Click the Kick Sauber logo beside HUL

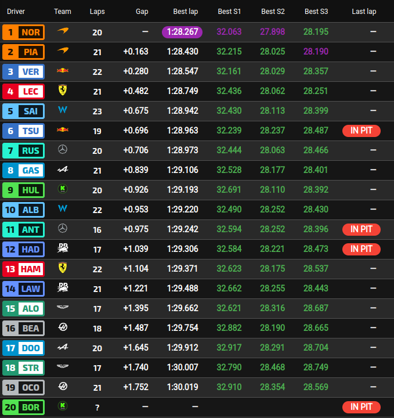pyautogui.click(x=63, y=189)
